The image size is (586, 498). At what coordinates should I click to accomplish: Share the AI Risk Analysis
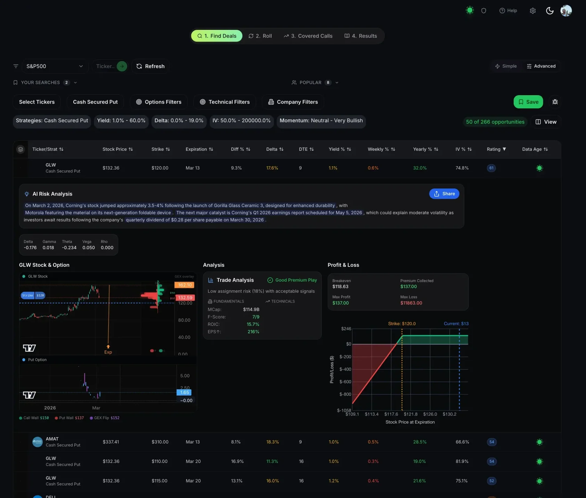[x=444, y=194]
